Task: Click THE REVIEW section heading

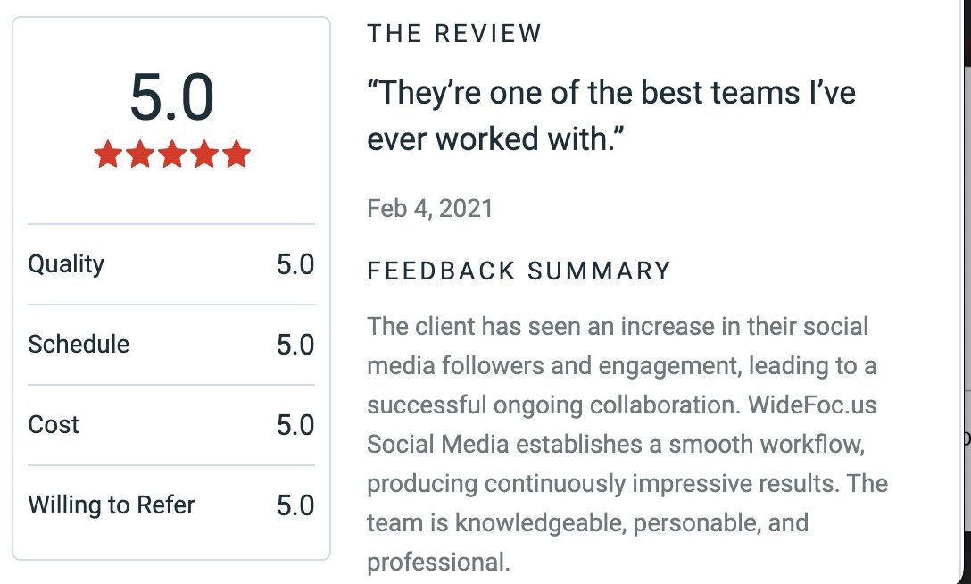Action: pyautogui.click(x=454, y=33)
